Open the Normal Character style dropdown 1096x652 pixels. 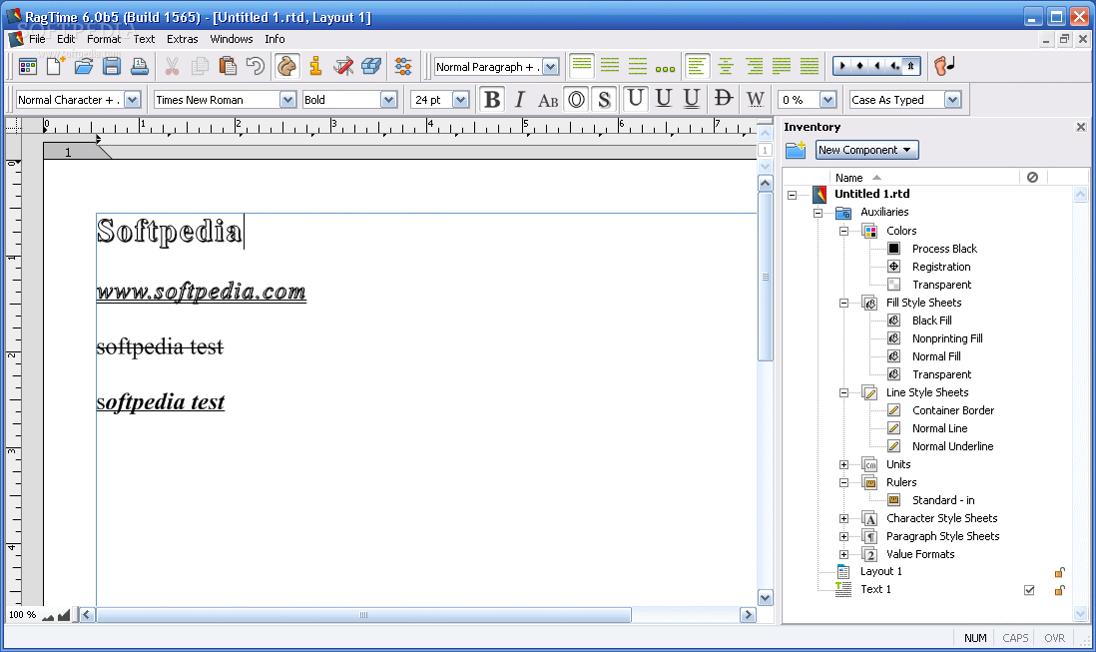[133, 100]
